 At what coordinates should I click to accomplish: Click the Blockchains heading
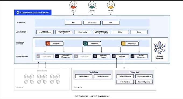[x=42, y=71]
